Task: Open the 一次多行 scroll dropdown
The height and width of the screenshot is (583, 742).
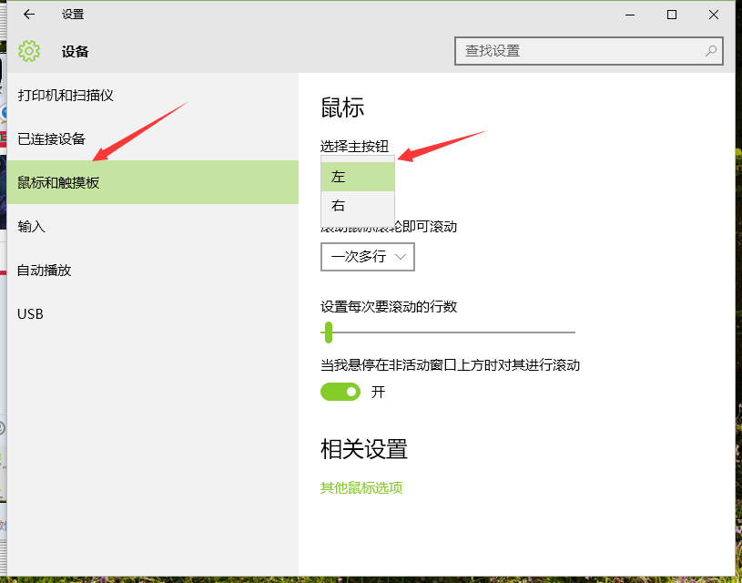Action: click(367, 257)
